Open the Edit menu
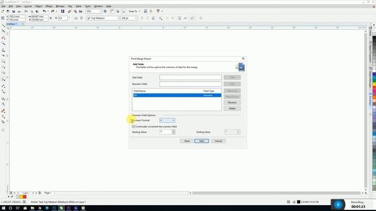 [11, 6]
